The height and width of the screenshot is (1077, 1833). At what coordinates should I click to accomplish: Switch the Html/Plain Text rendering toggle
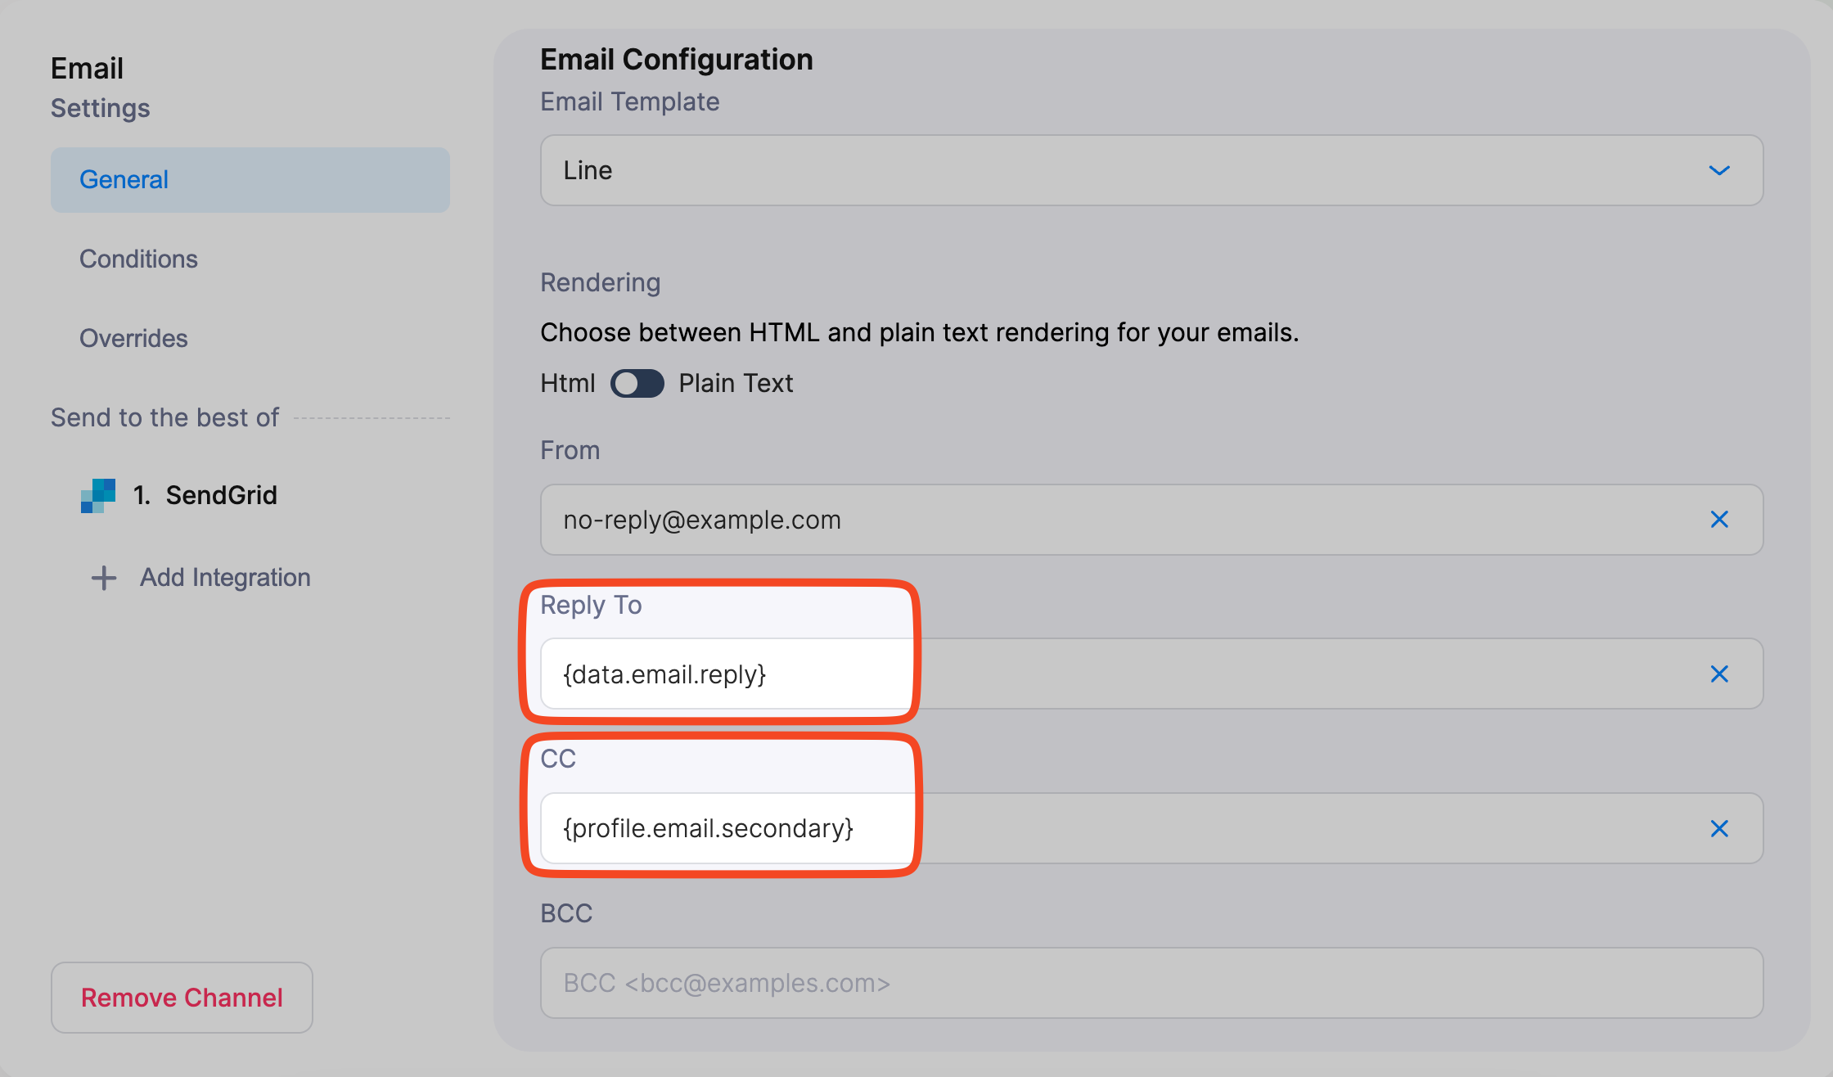(x=637, y=383)
